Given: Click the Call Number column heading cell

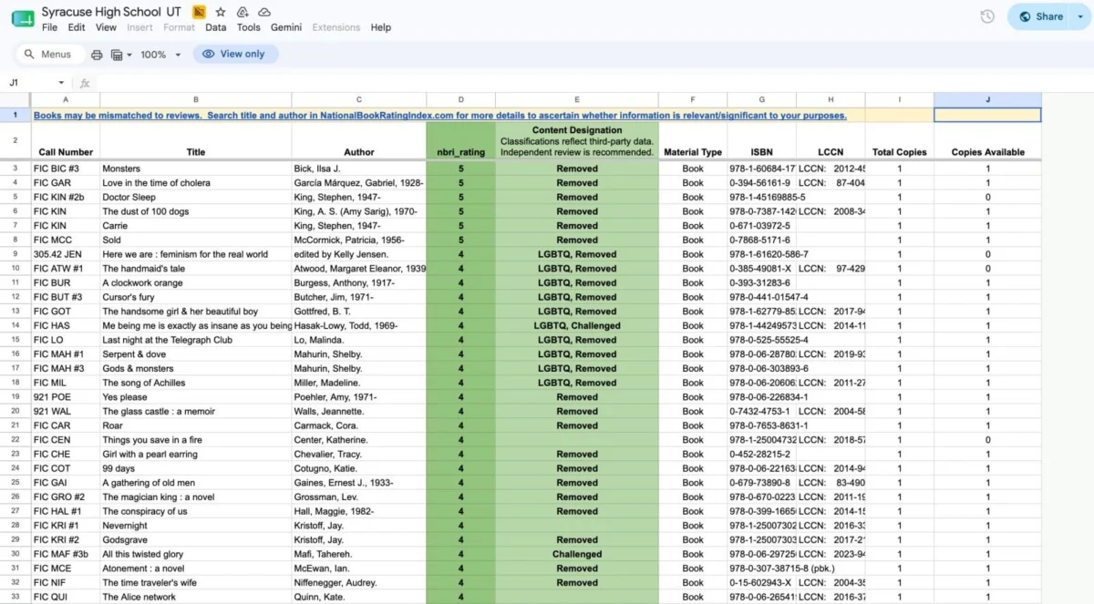Looking at the screenshot, I should pyautogui.click(x=66, y=141).
